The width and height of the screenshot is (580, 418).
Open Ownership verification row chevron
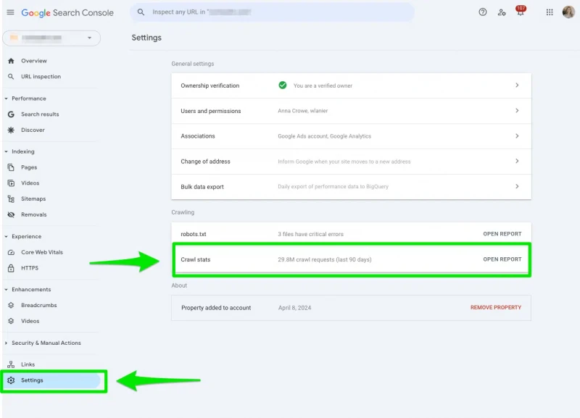(517, 85)
